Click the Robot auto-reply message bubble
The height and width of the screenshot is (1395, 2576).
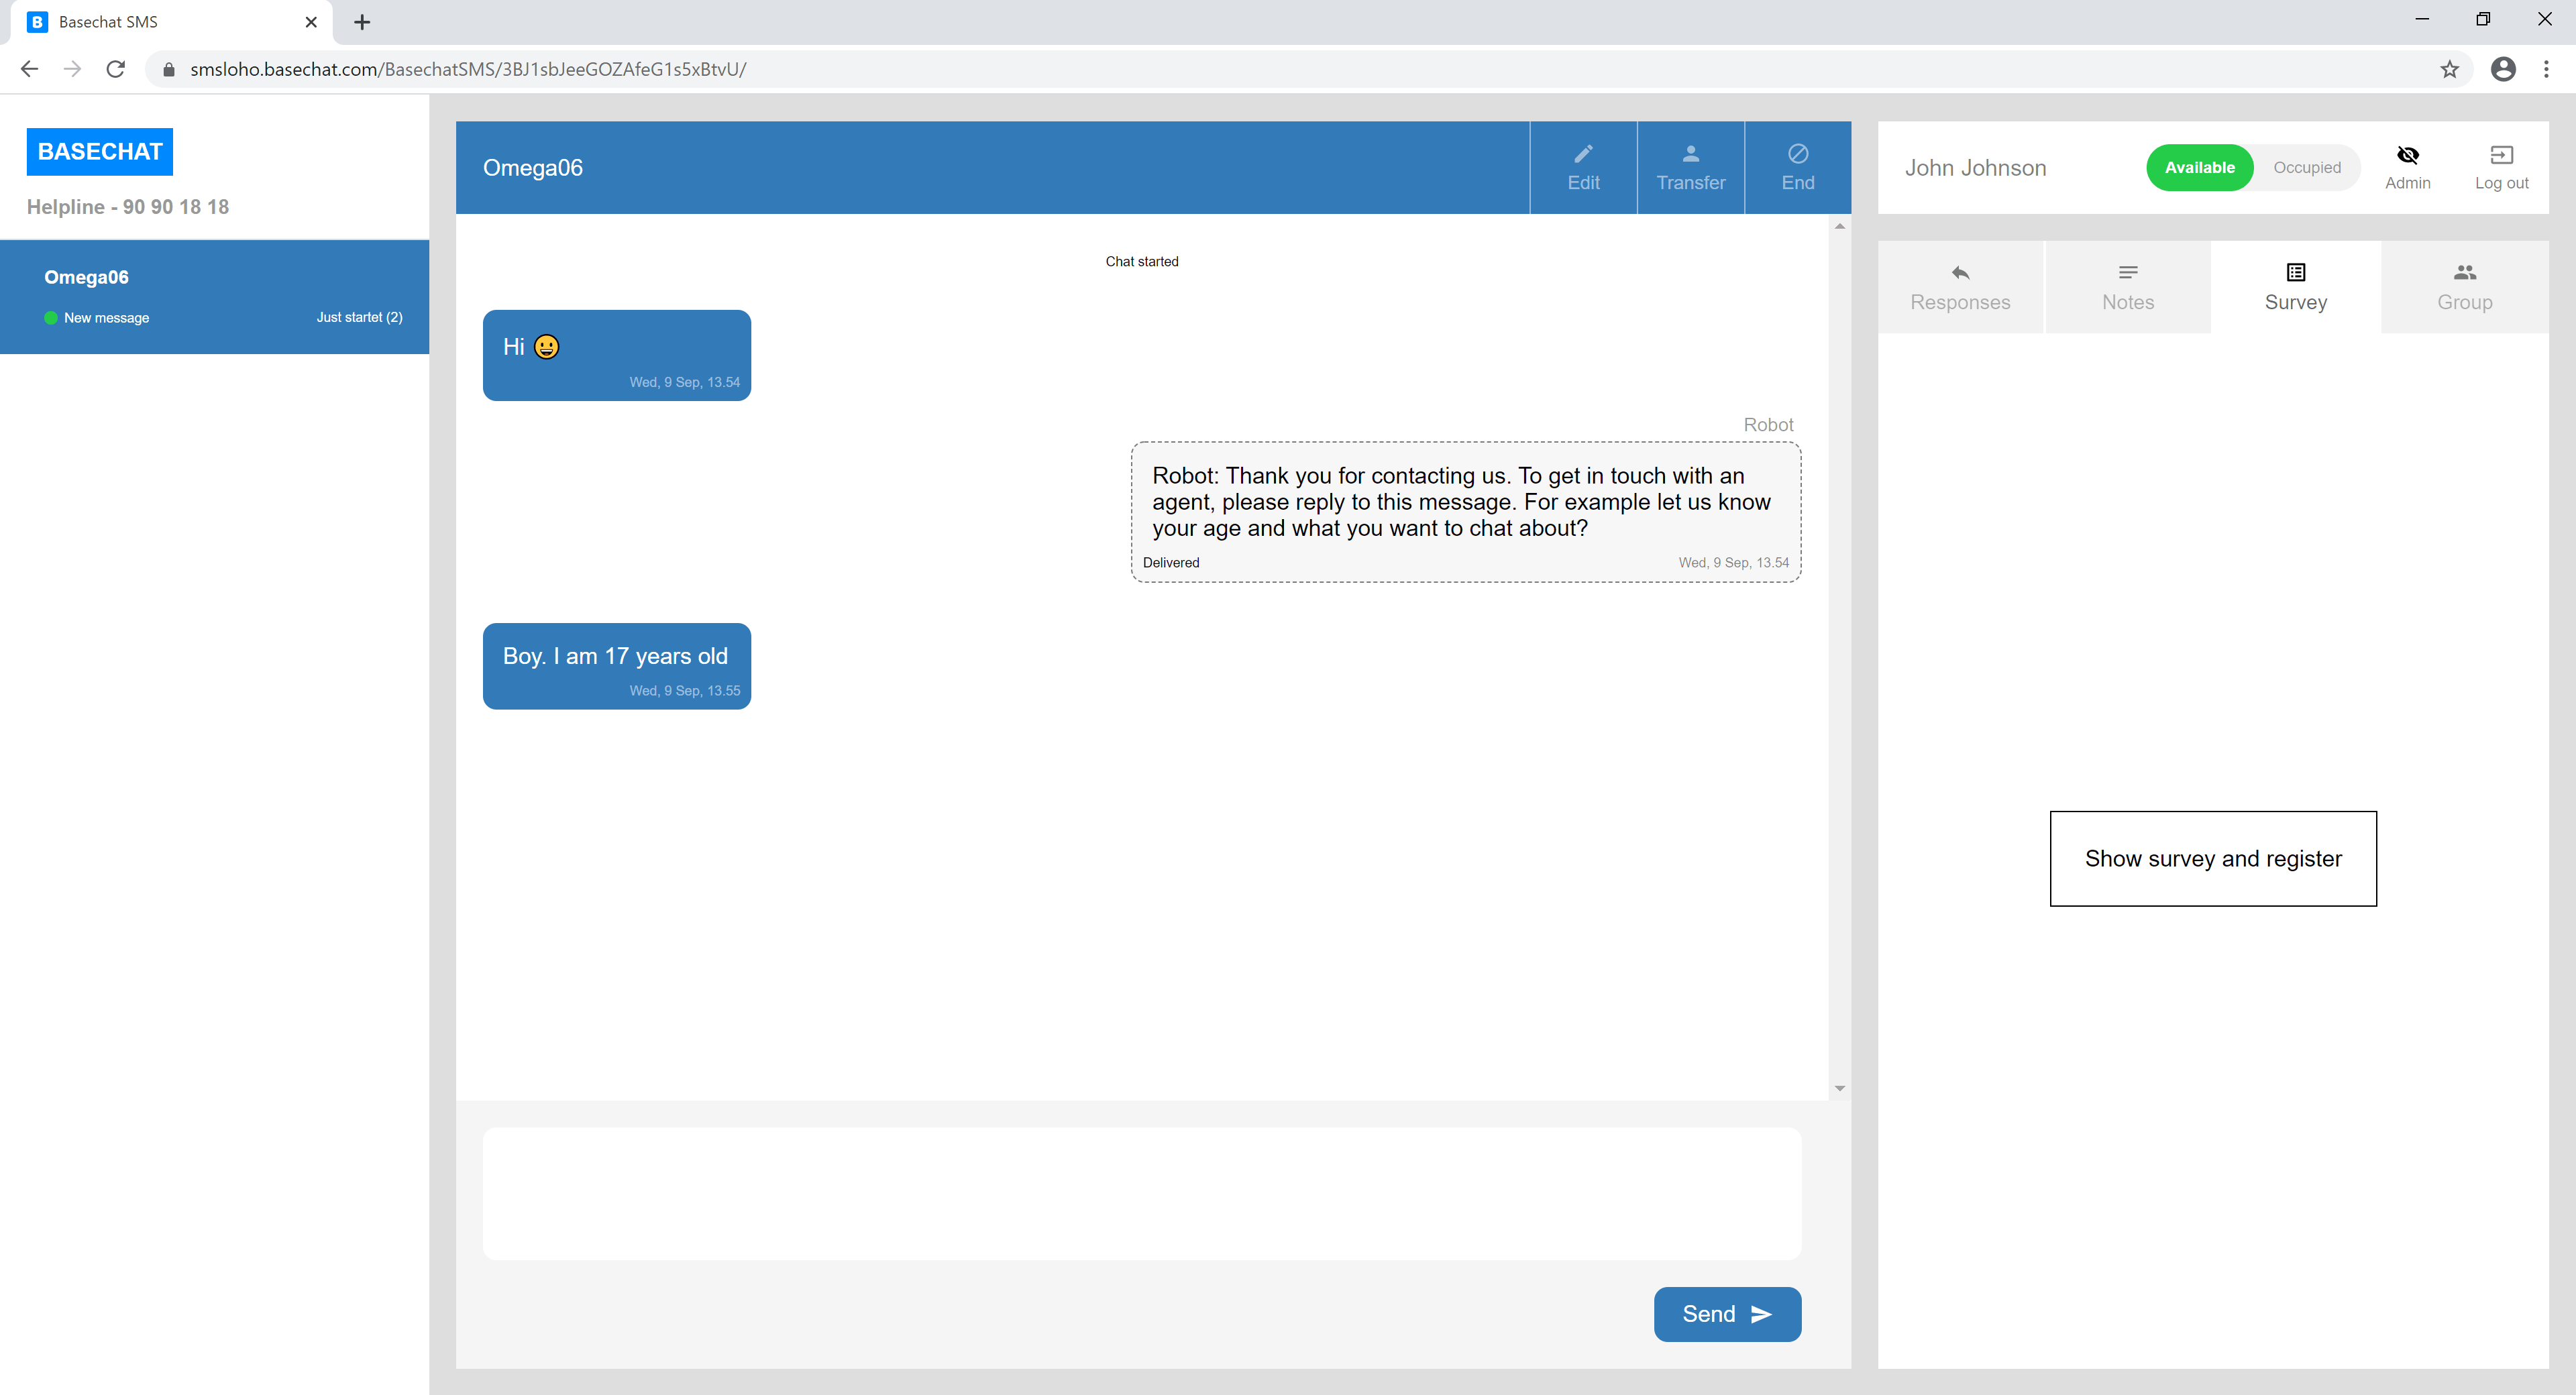tap(1465, 512)
